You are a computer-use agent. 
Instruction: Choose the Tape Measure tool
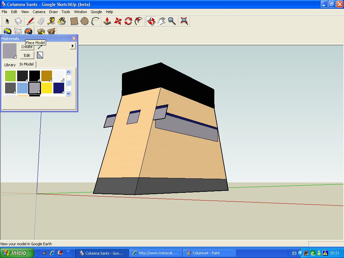pyautogui.click(x=51, y=21)
